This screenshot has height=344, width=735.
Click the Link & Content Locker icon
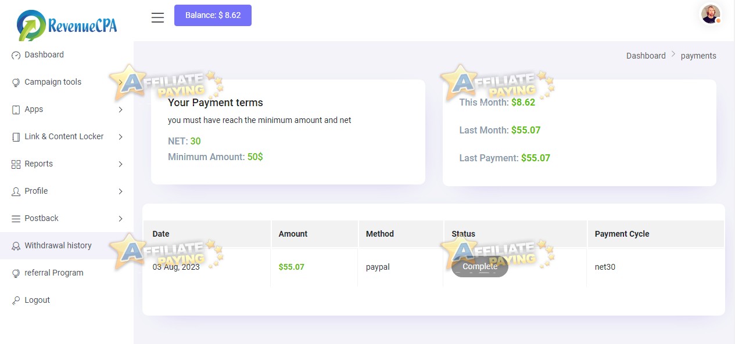tap(16, 137)
